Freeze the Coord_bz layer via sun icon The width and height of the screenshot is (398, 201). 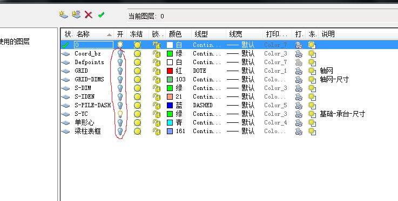[x=137, y=54]
